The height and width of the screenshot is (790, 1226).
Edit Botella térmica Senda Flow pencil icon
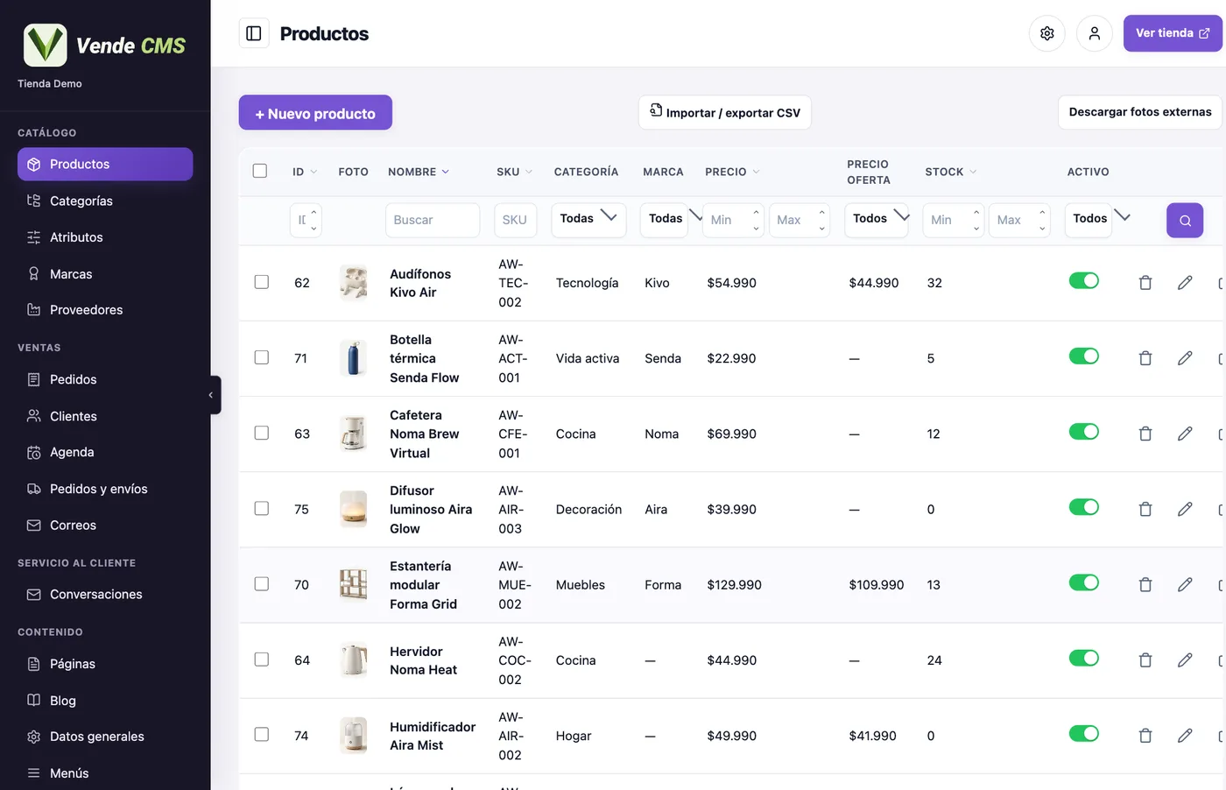1185,358
